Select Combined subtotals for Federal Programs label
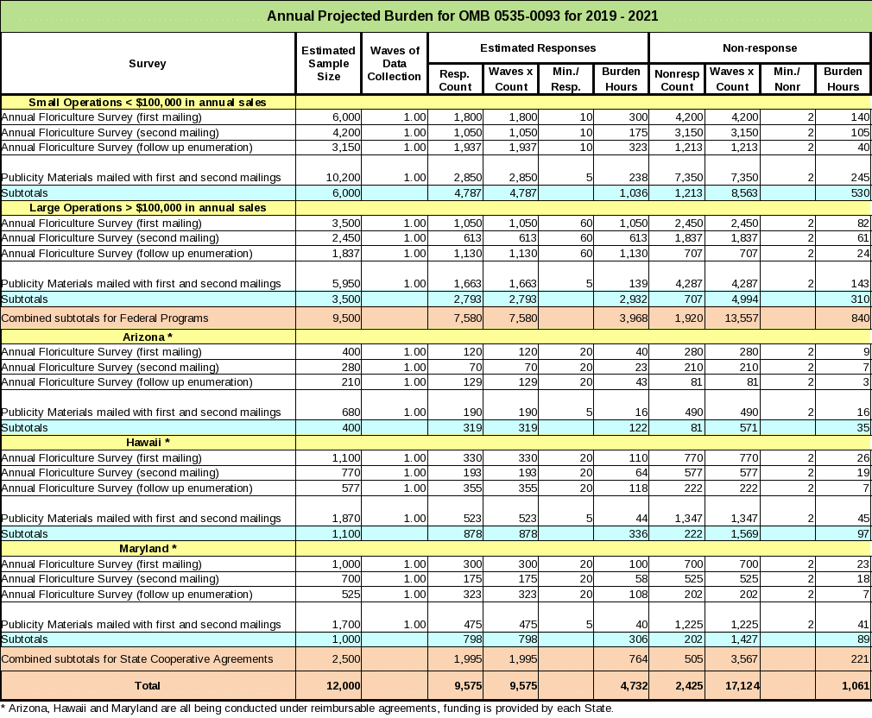Viewport: 872px width, 718px height. click(105, 318)
